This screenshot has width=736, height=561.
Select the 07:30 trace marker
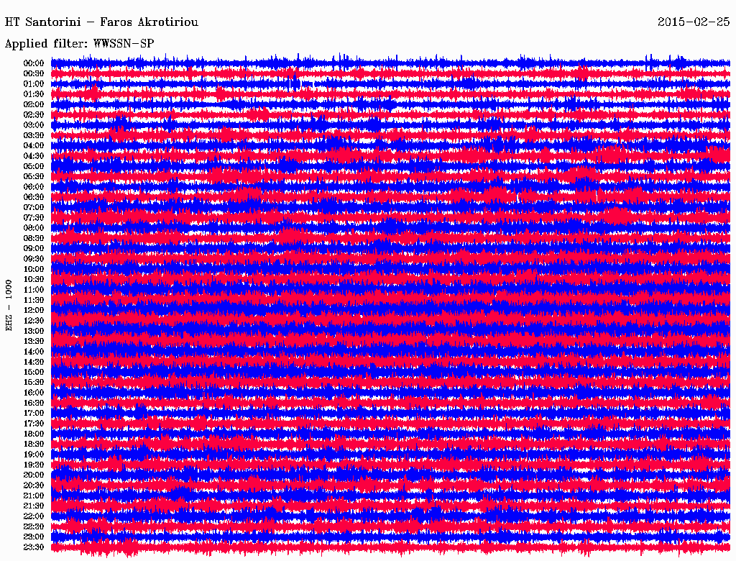pos(34,218)
